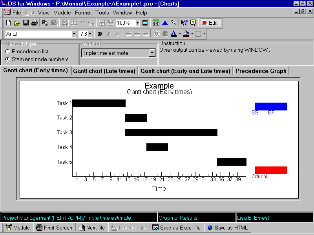
Task: Open the Arial font name dropdown
Action: (74, 34)
